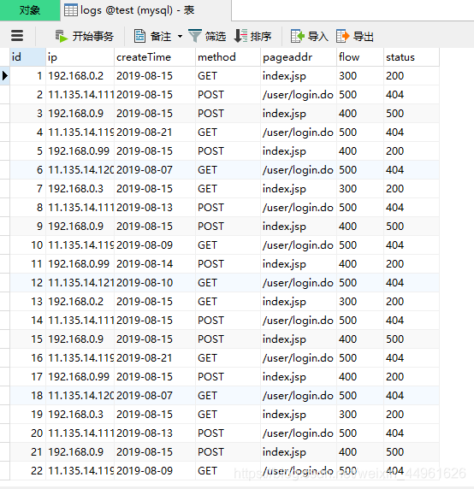Select createTime 2019-08-14 in row 11
The image size is (474, 489).
[x=155, y=264]
